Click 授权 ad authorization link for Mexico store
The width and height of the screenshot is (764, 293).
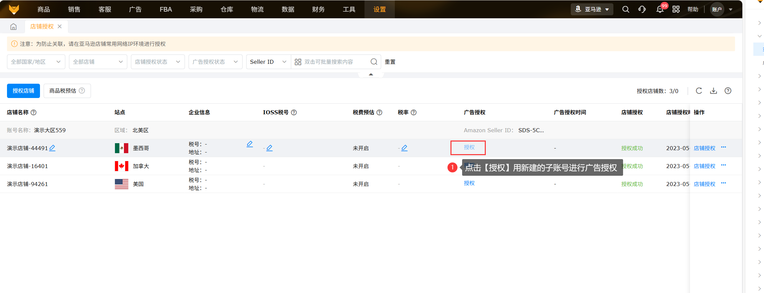pyautogui.click(x=469, y=147)
